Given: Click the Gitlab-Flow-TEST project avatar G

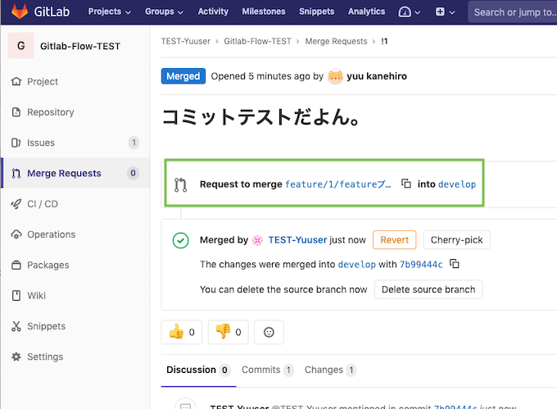Looking at the screenshot, I should (x=21, y=45).
